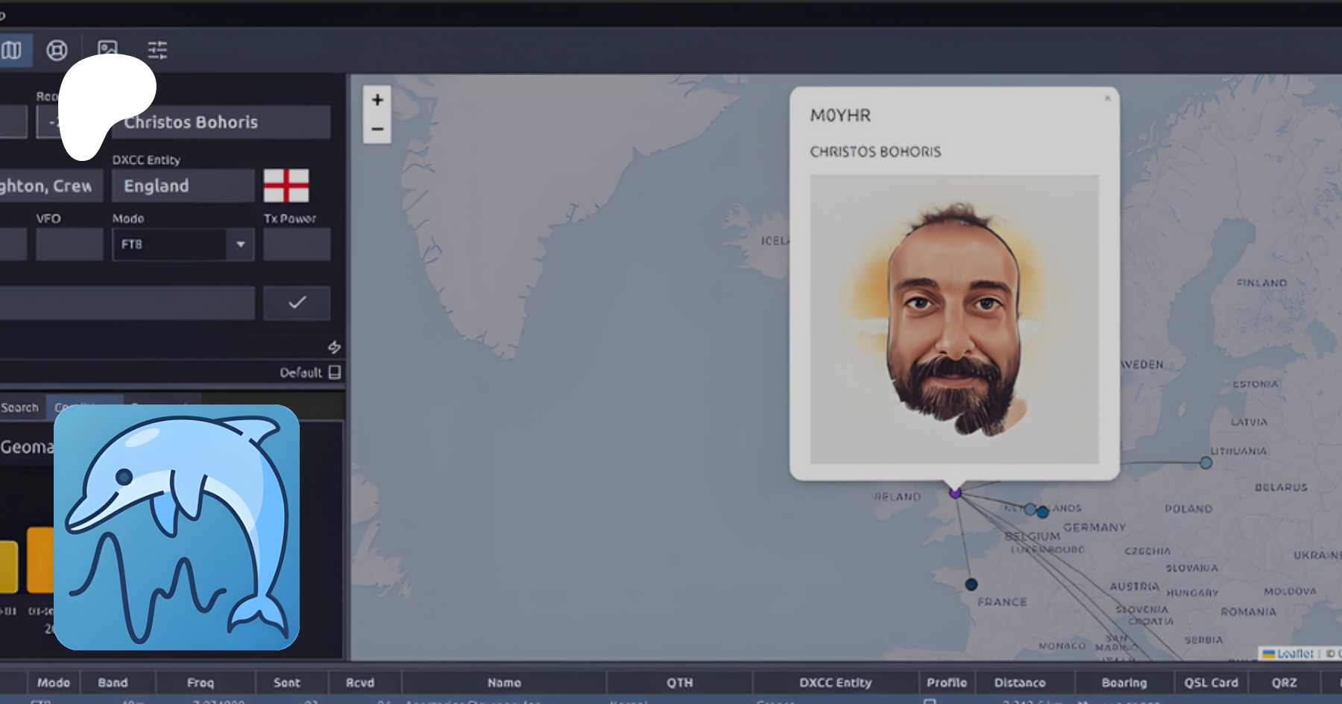
Task: Click the lifebuoy help icon
Action: pos(57,51)
